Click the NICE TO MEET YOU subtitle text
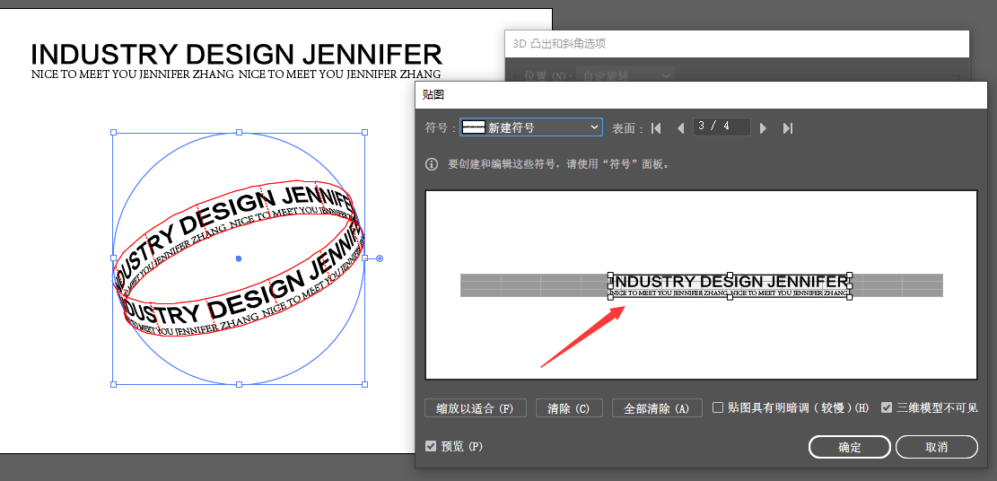Image resolution: width=997 pixels, height=481 pixels. click(x=236, y=74)
